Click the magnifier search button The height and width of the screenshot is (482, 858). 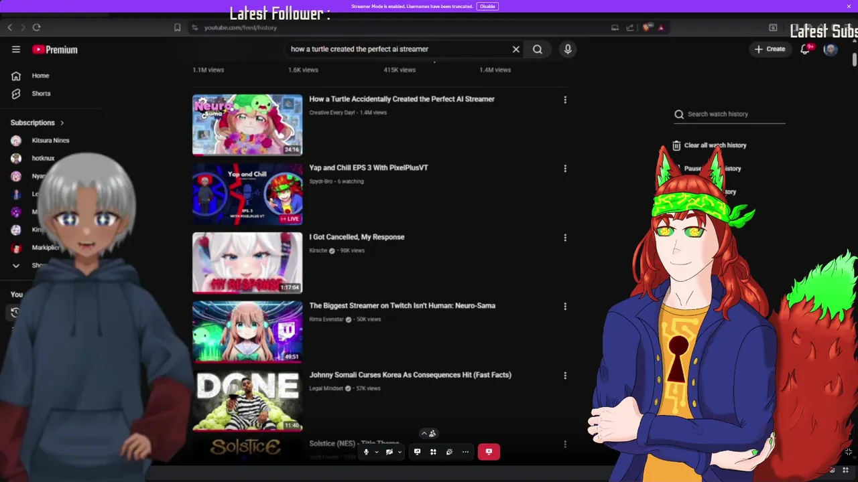(x=538, y=49)
